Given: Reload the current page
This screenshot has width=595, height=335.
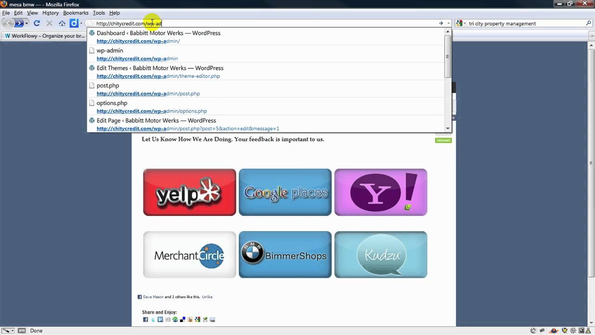Looking at the screenshot, I should tap(37, 23).
